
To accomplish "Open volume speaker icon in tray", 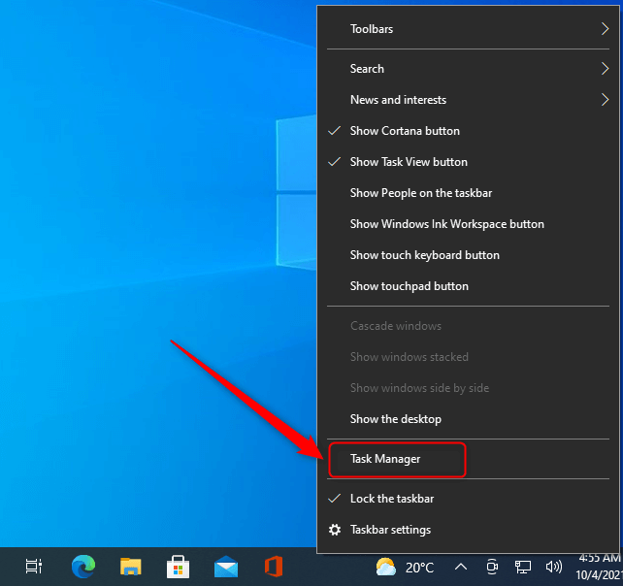I will [554, 567].
